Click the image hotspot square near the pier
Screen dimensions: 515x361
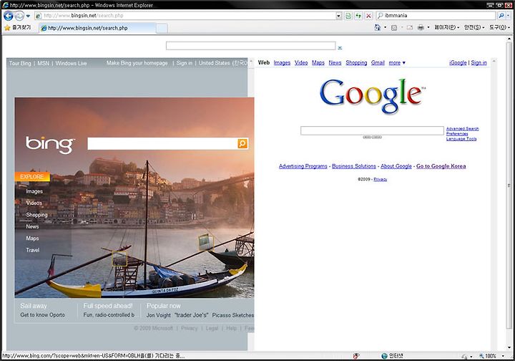click(206, 242)
